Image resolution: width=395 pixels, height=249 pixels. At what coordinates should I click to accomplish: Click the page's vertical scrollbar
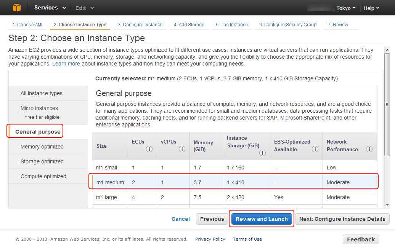(387, 104)
